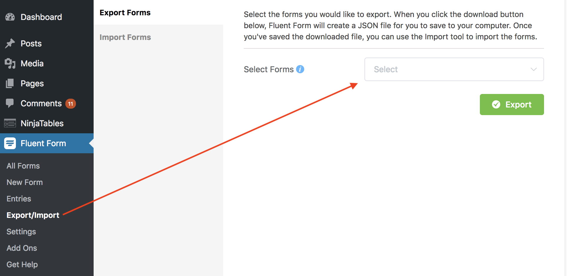The height and width of the screenshot is (276, 567).
Task: Click the Select Forms info icon
Action: tap(300, 69)
